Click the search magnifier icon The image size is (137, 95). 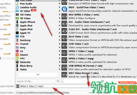click(58, 81)
